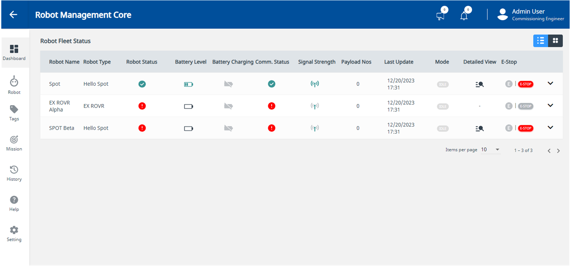Switch to grid view layout
The image size is (571, 266).
click(555, 41)
